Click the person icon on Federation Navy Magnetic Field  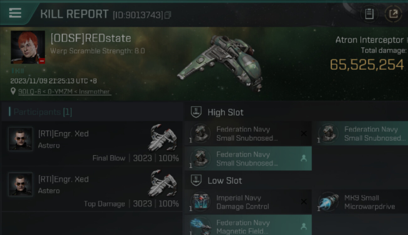point(303,226)
